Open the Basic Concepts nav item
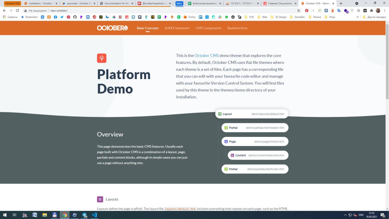This screenshot has height=219, width=389. [x=148, y=28]
